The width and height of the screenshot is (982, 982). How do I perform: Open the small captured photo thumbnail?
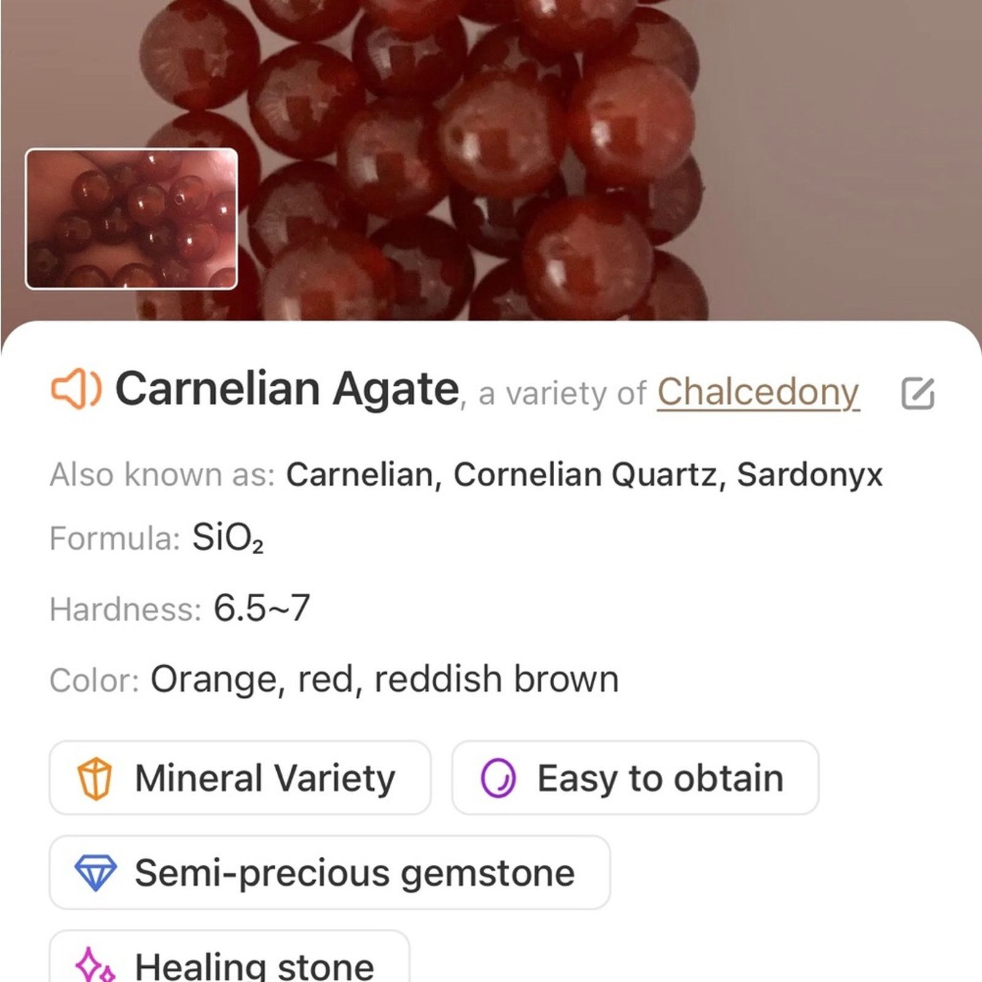click(131, 218)
